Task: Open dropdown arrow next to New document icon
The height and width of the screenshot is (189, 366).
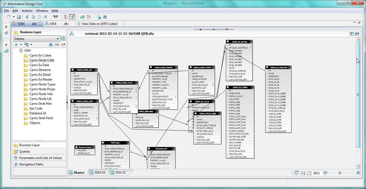Action: click(13, 17)
